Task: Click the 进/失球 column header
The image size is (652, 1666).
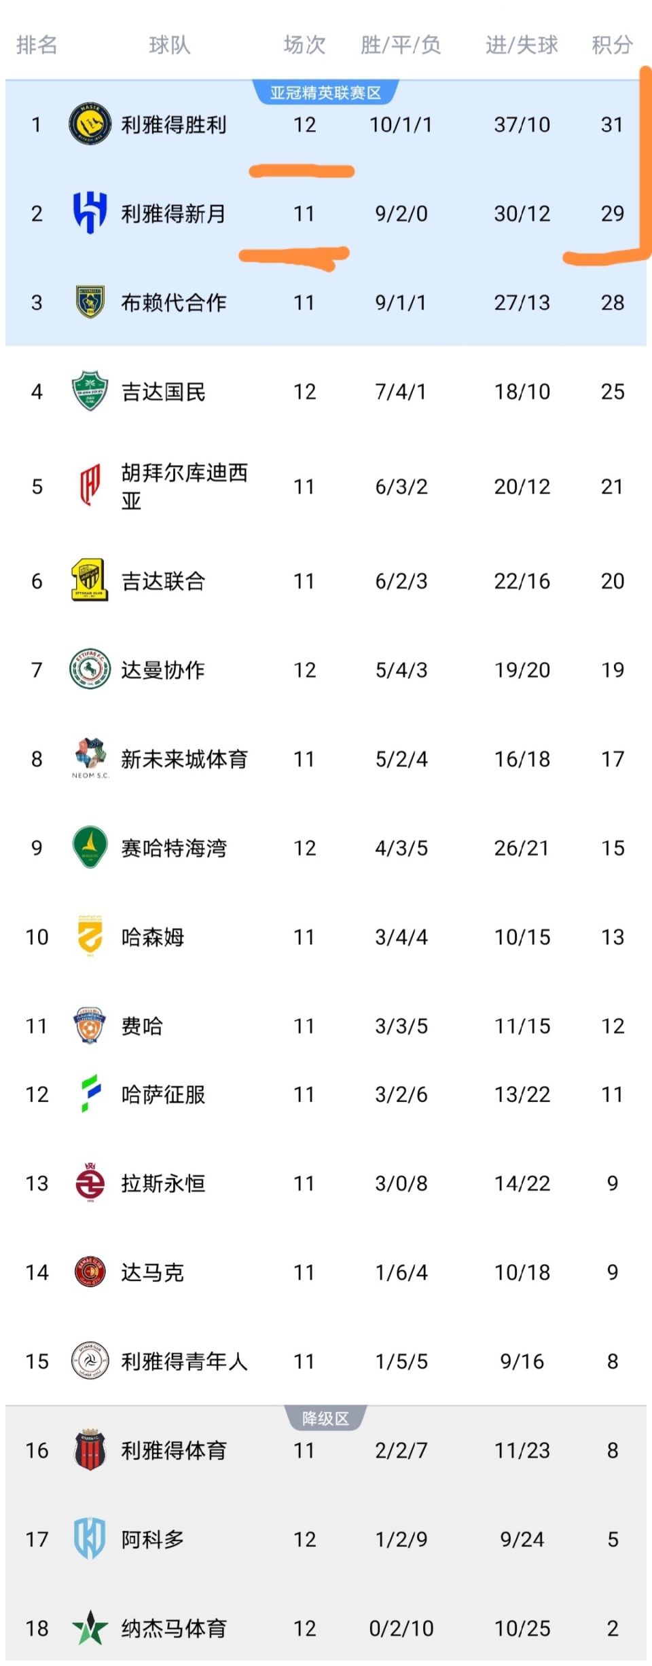Action: click(522, 45)
